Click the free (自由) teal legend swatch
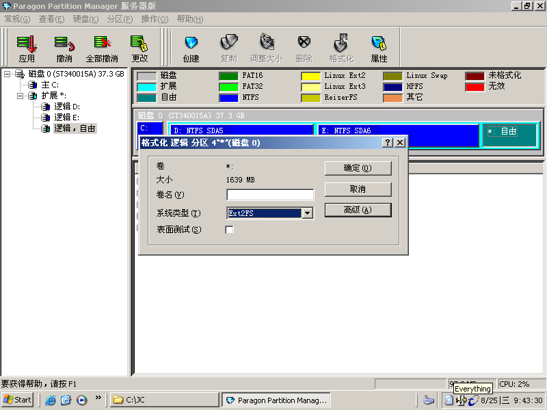 pyautogui.click(x=146, y=98)
